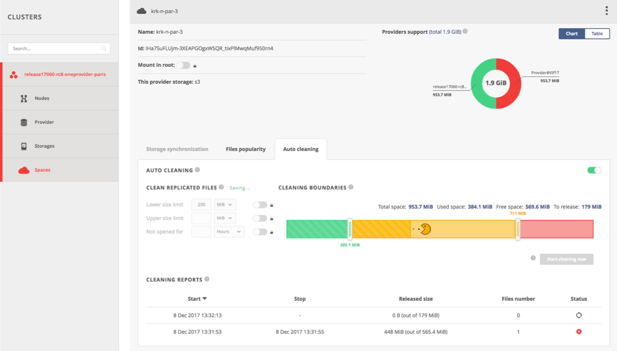617x351 pixels.
Task: Open the Upper size limit MiB unit dropdown
Action: [x=225, y=218]
